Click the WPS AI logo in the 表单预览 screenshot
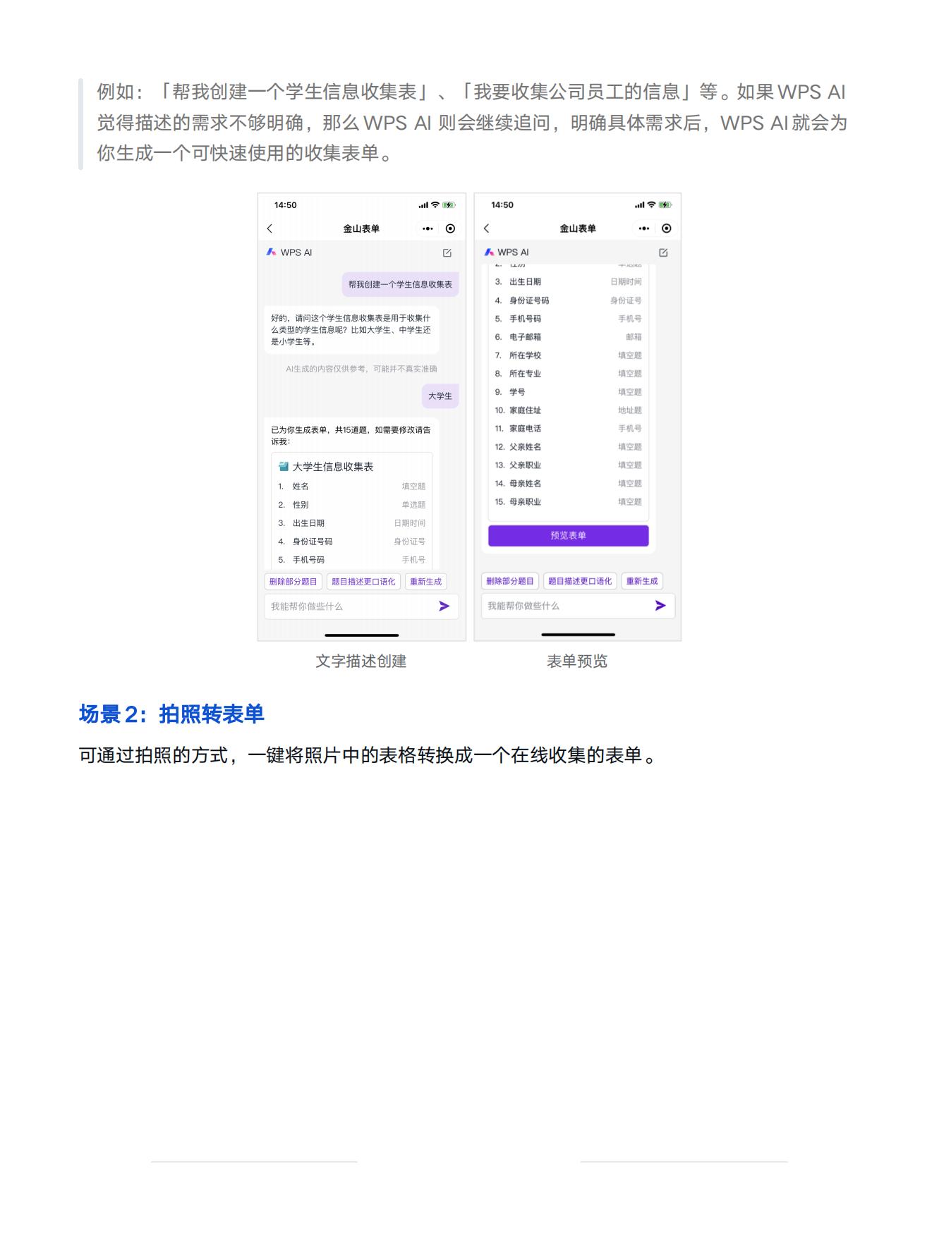This screenshot has width=939, height=1241. click(489, 252)
